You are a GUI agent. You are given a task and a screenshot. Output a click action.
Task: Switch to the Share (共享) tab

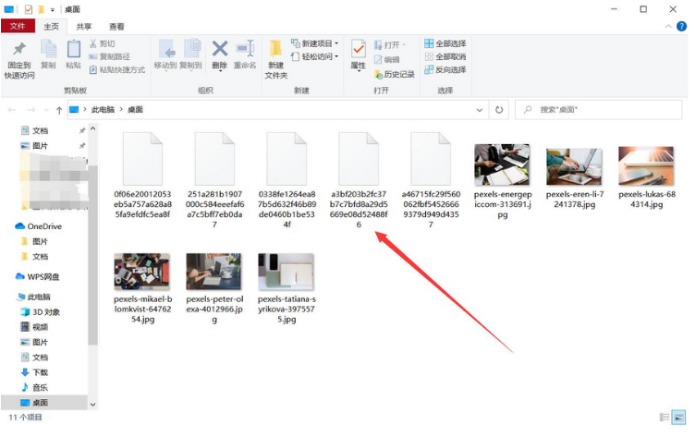84,27
